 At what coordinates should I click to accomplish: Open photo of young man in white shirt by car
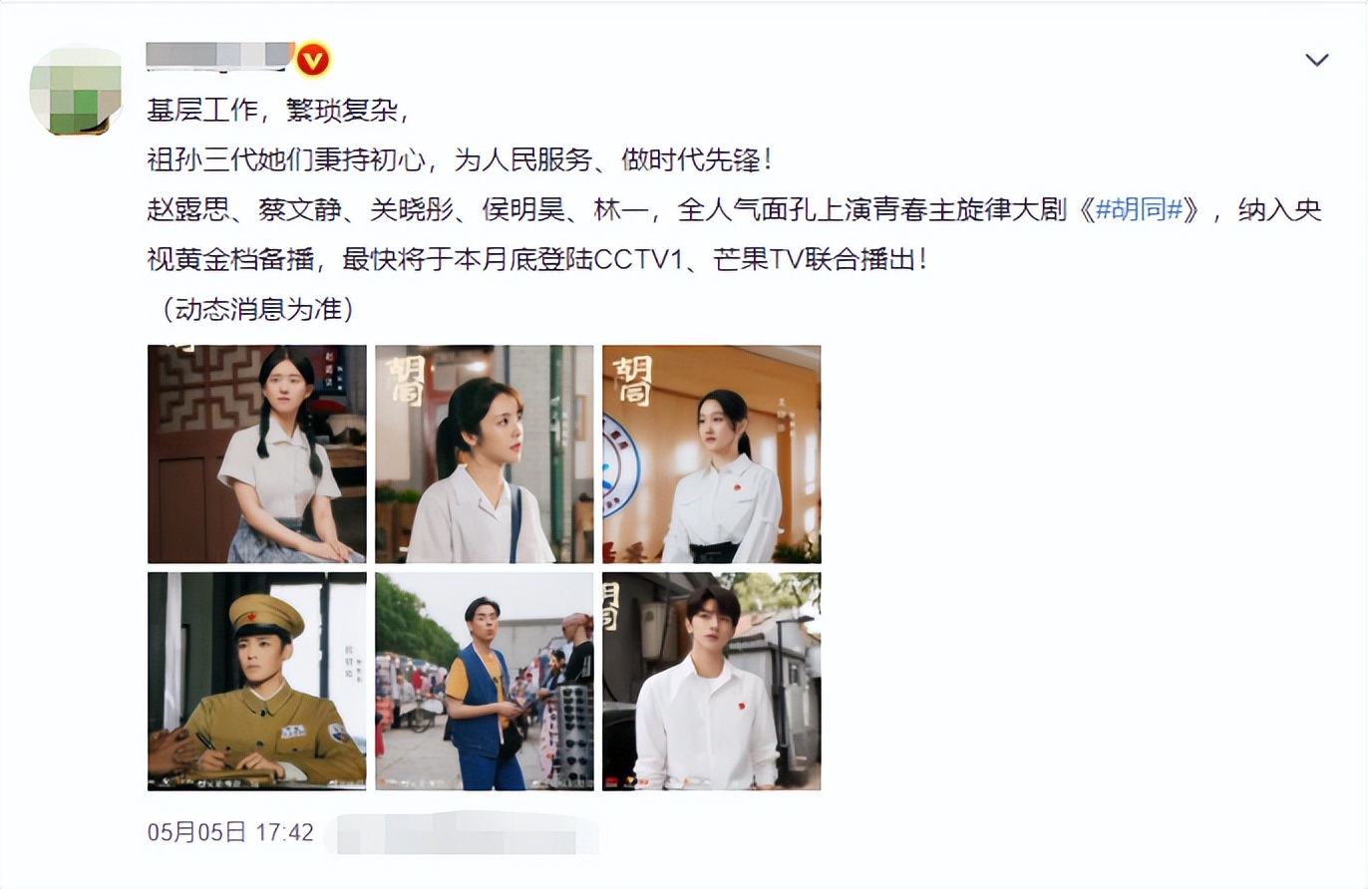(712, 682)
